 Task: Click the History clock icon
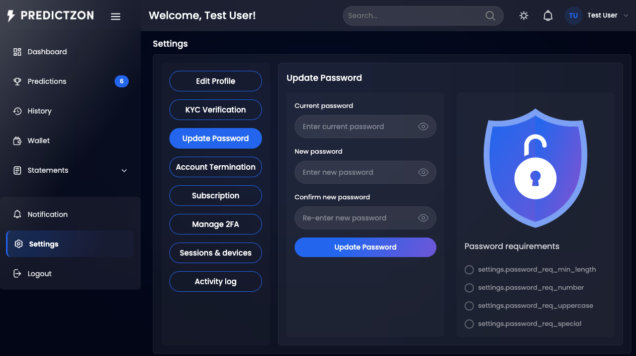18,111
